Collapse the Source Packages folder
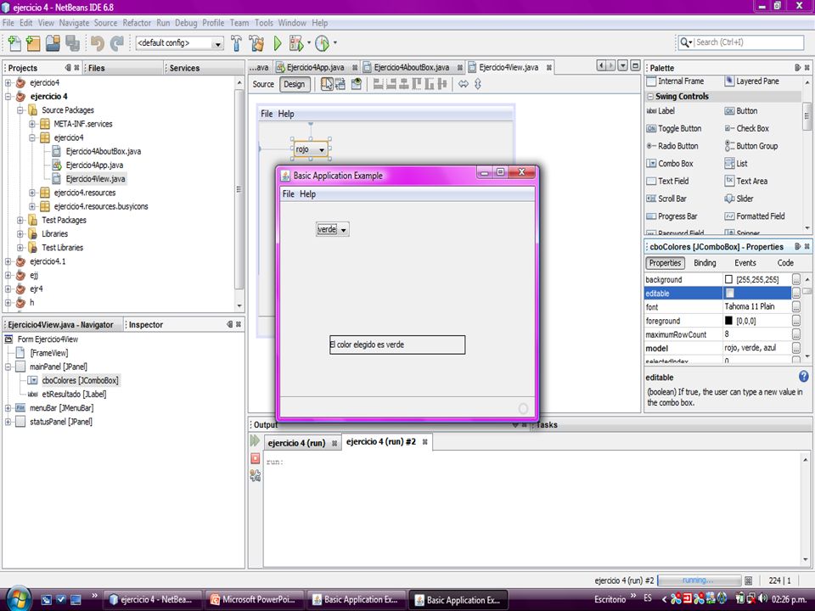 coord(20,110)
